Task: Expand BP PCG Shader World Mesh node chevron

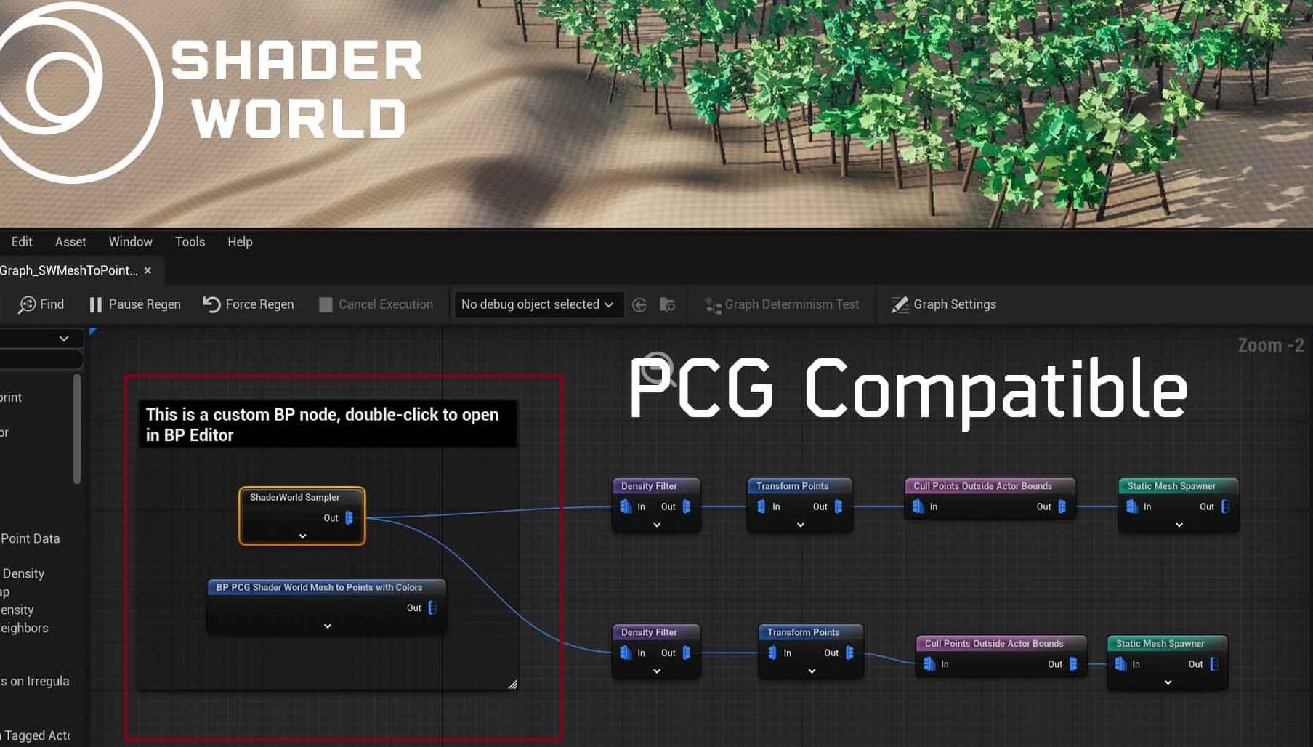Action: [328, 626]
